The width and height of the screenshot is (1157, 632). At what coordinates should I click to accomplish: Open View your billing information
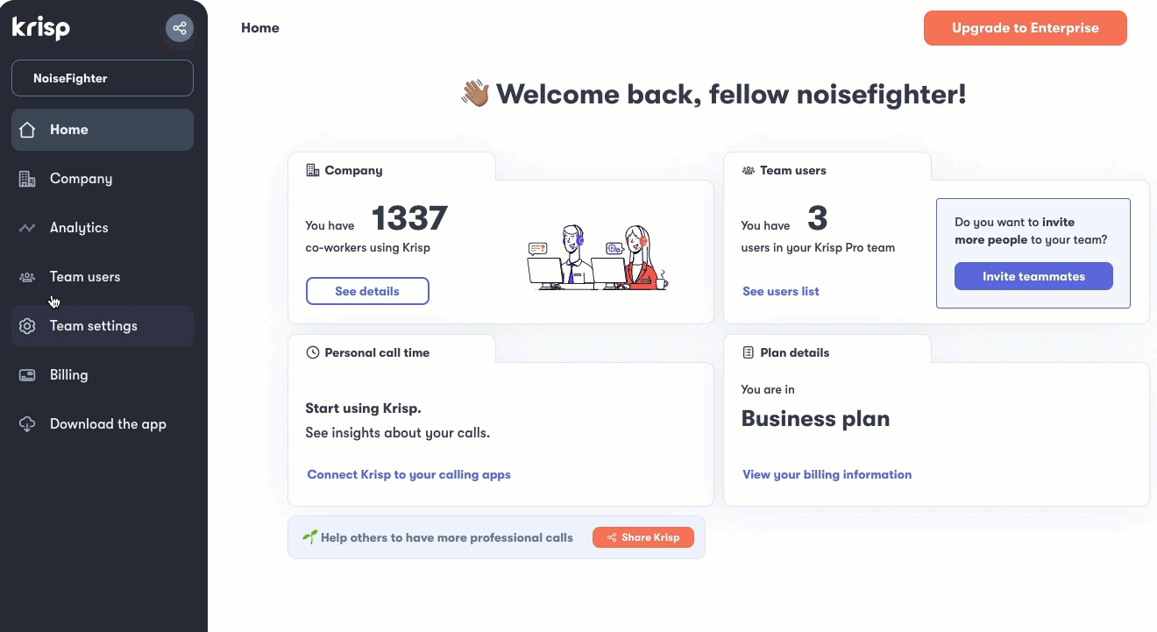pyautogui.click(x=827, y=474)
